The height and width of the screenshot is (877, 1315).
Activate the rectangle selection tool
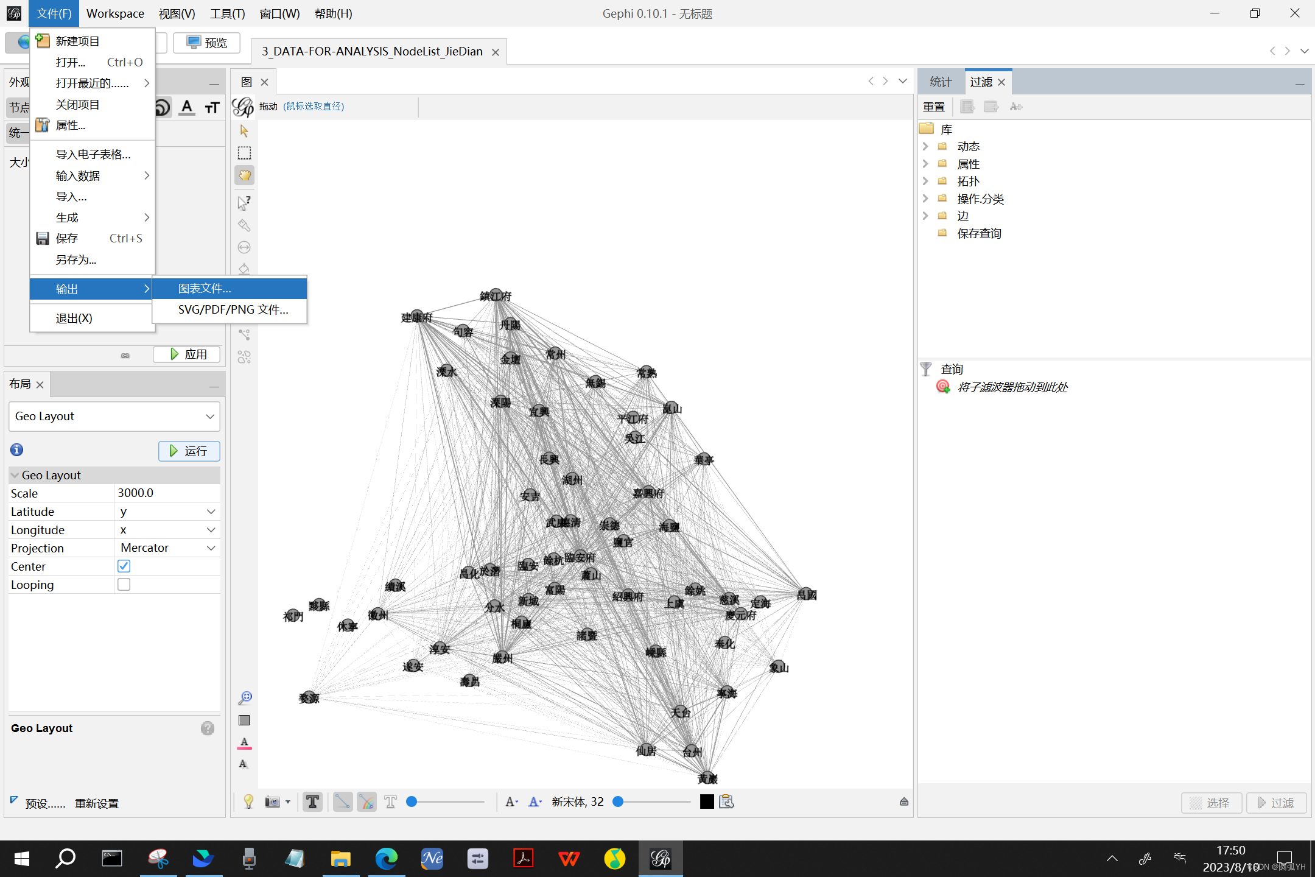pos(244,152)
